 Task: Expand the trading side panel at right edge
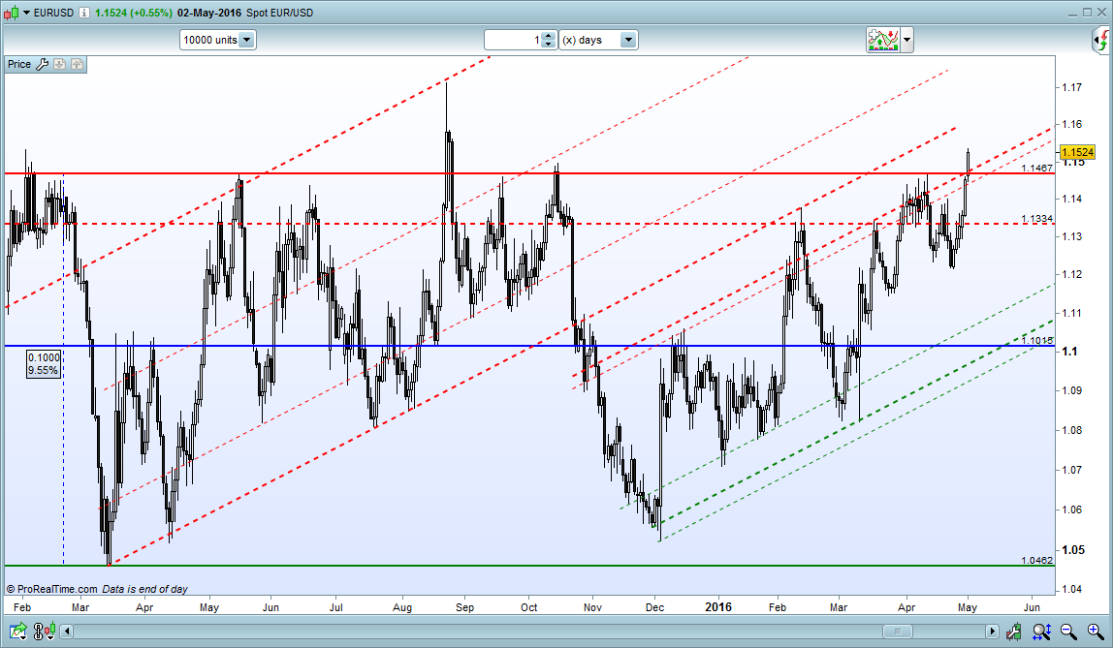[1100, 40]
